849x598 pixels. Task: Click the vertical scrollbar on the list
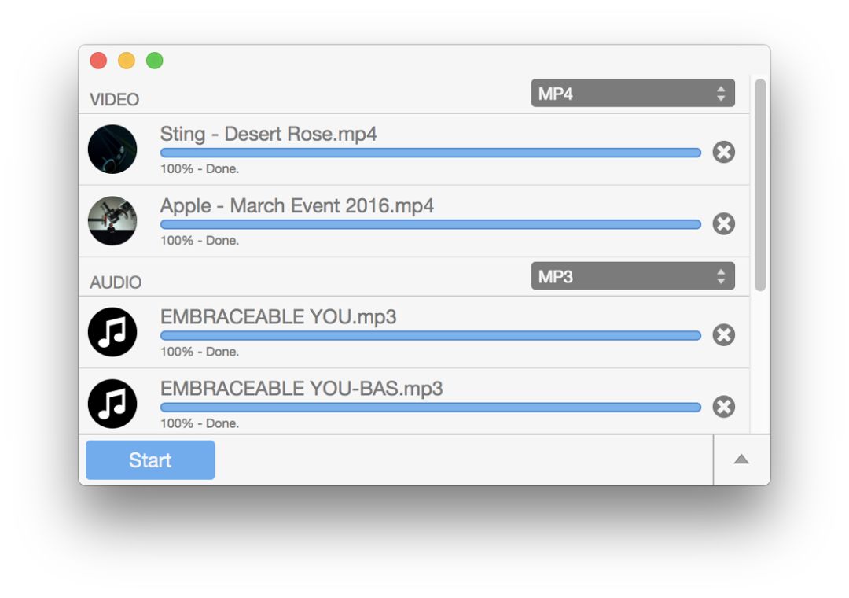[x=760, y=185]
